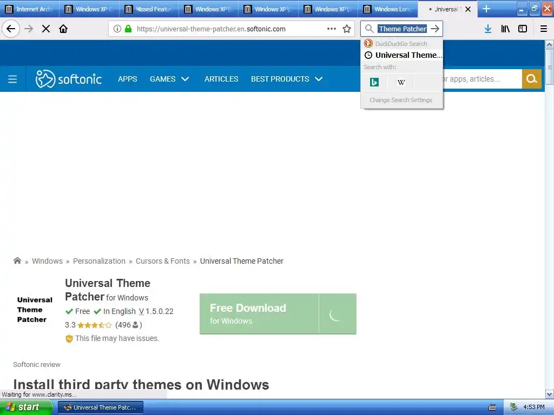
Task: Click the 496 user ratings count
Action: [x=129, y=325]
